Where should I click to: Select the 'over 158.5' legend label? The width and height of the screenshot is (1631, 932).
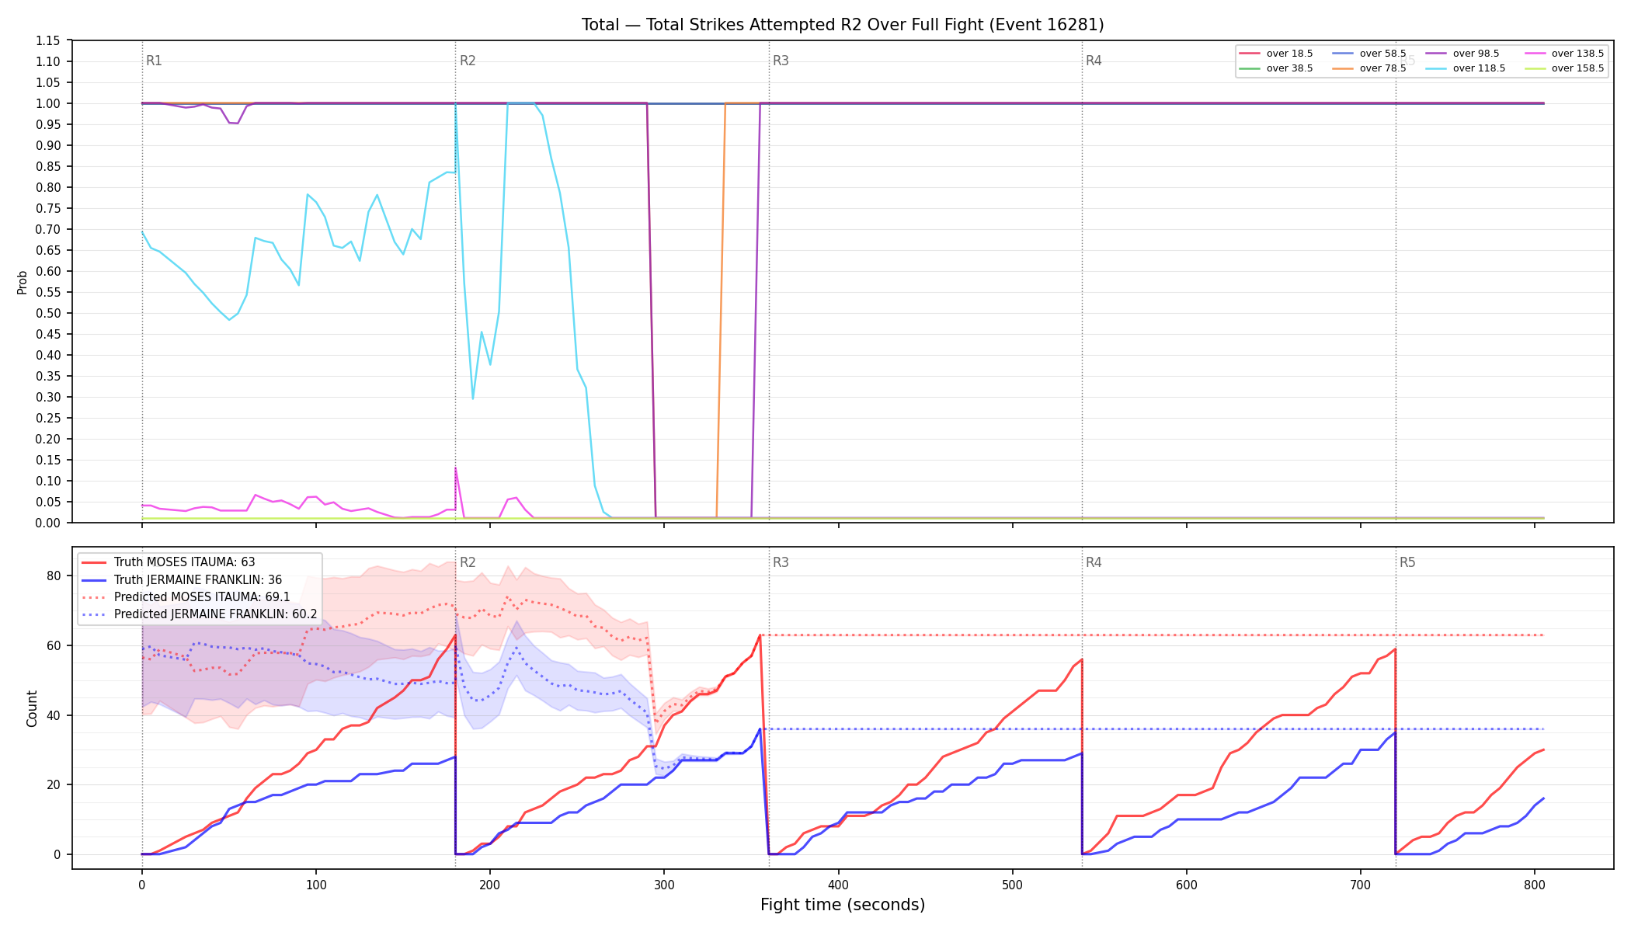pyautogui.click(x=1577, y=68)
